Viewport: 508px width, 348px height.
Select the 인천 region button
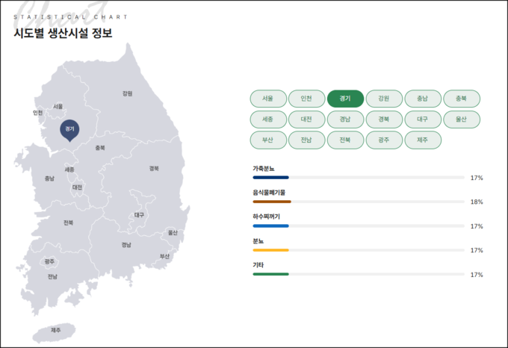pyautogui.click(x=306, y=99)
